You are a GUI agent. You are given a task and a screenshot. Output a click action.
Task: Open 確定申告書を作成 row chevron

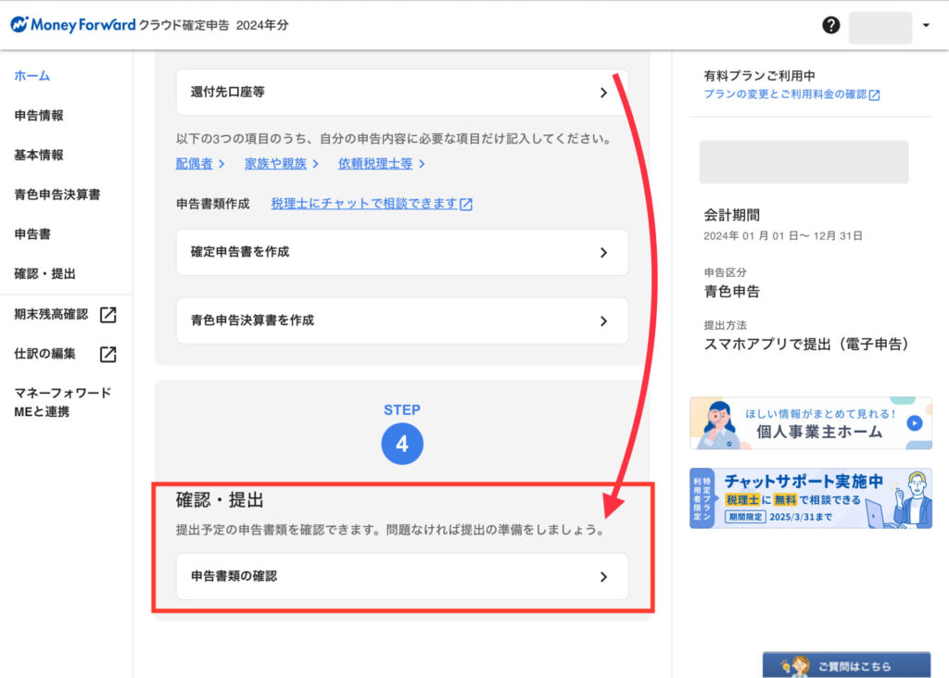pos(603,252)
